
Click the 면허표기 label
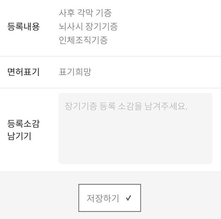(24, 72)
